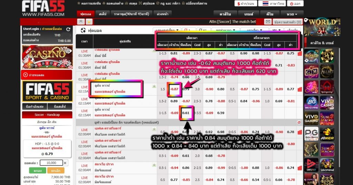Open ข้อความส่วนตัว (0) messages

[x=288, y=22]
